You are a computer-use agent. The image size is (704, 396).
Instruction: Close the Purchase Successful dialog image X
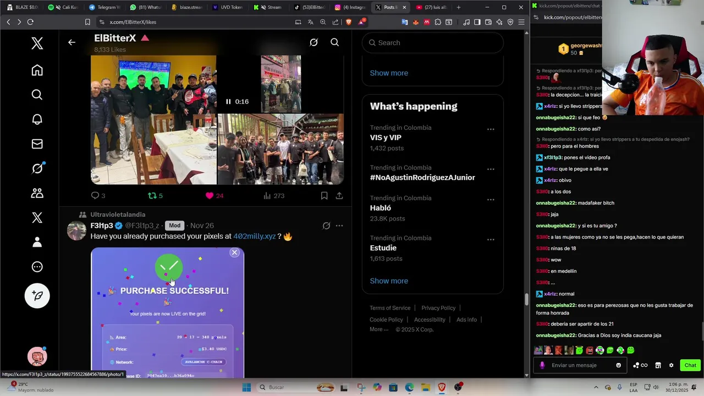[x=235, y=252]
